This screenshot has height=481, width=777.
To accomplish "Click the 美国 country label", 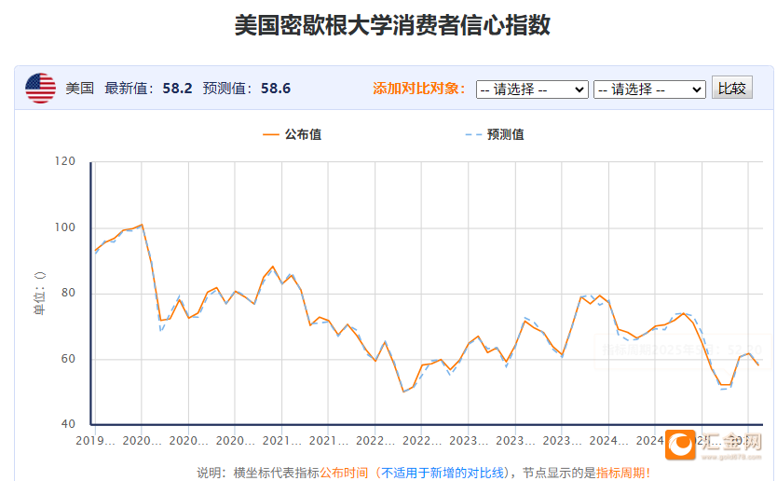I will [80, 89].
